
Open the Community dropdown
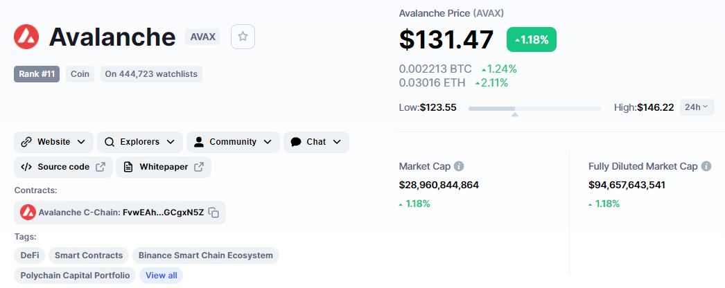[233, 142]
